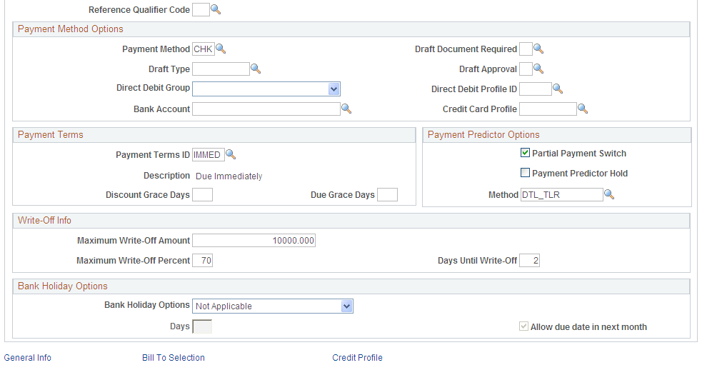This screenshot has height=365, width=702.
Task: Open Draft Document Required lookup
Action: click(x=538, y=49)
